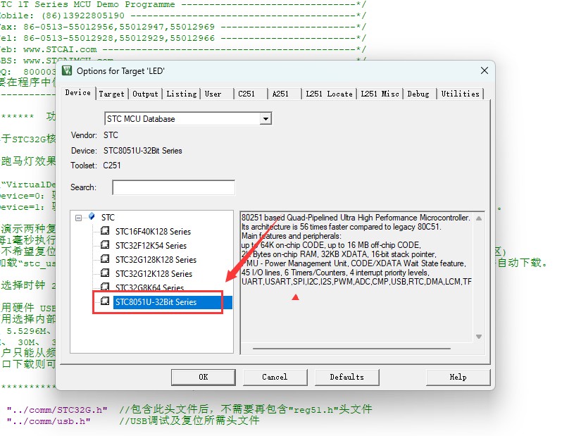The height and width of the screenshot is (436, 581).
Task: Click the "../comm/STC32G.h" include in editor
Action: tap(57, 410)
